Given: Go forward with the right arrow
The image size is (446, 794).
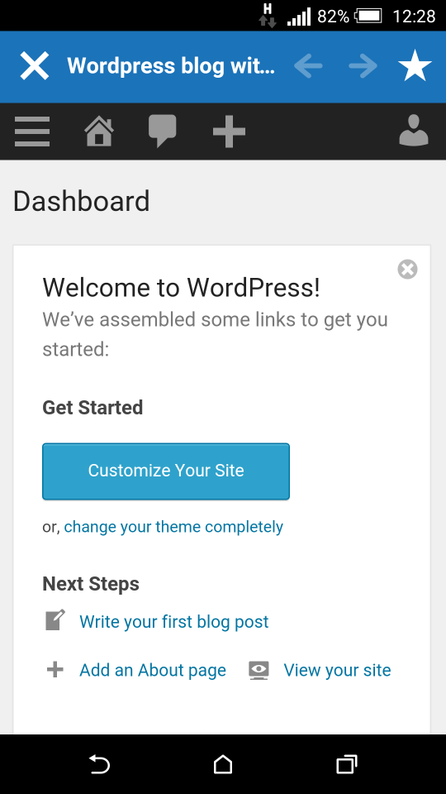Looking at the screenshot, I should point(363,66).
